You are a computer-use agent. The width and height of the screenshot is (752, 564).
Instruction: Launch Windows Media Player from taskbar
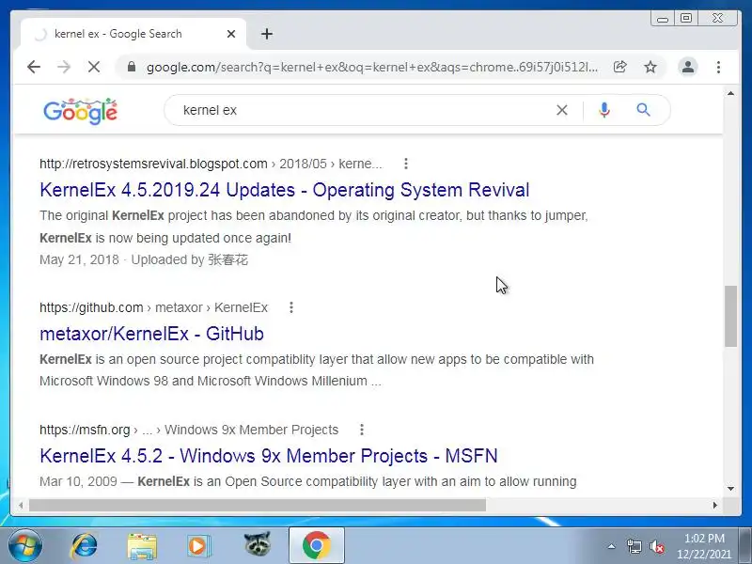click(198, 546)
